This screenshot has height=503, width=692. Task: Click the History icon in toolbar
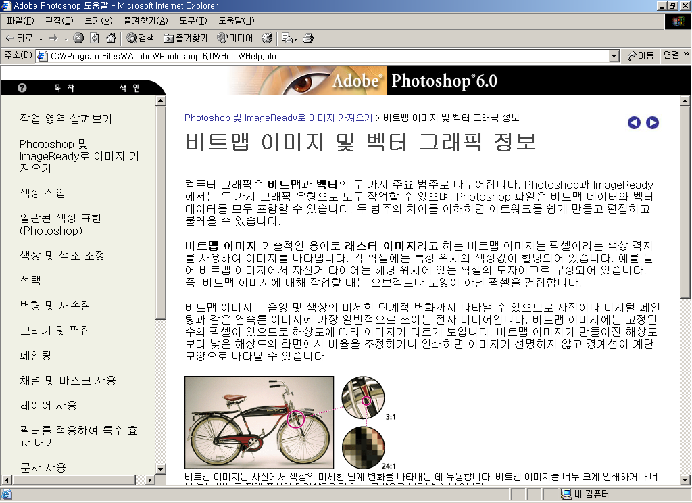pyautogui.click(x=266, y=39)
